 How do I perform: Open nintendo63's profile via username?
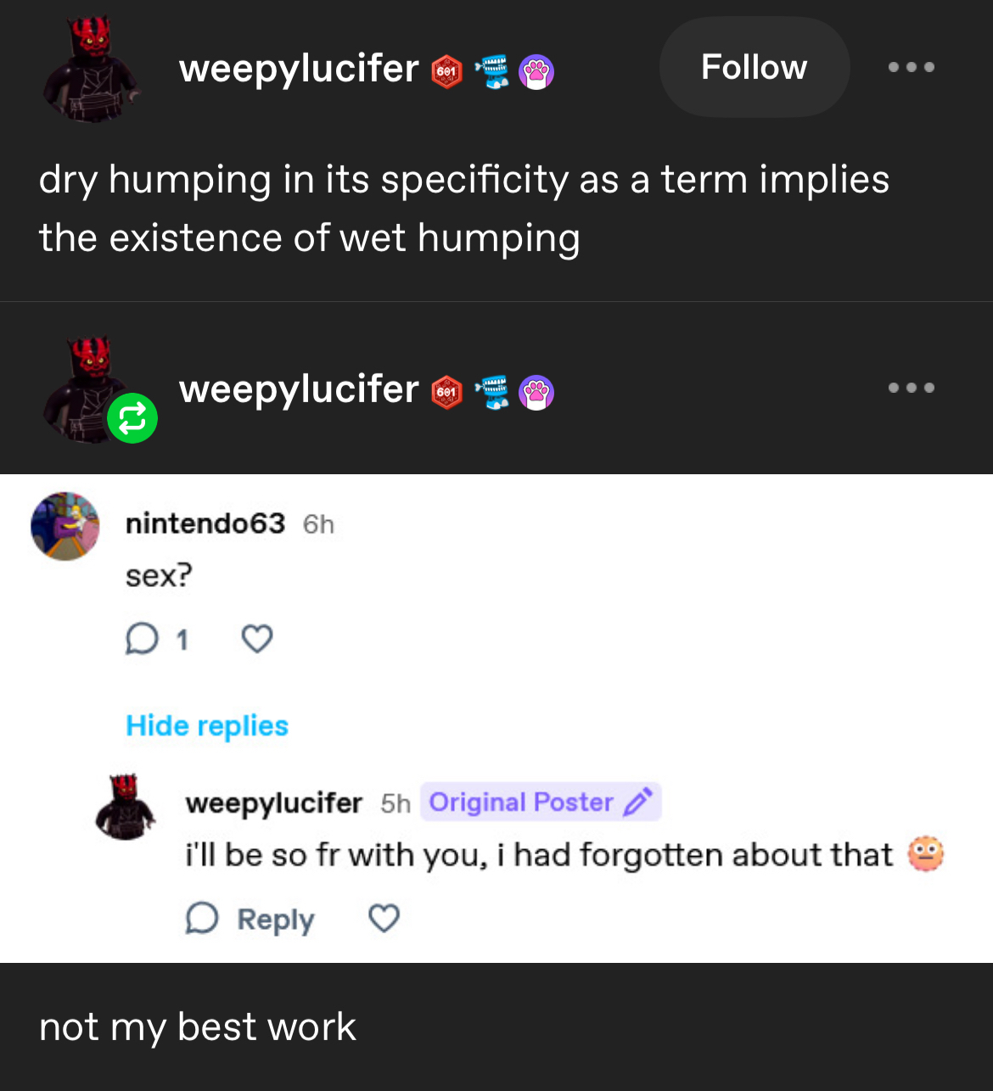[205, 523]
